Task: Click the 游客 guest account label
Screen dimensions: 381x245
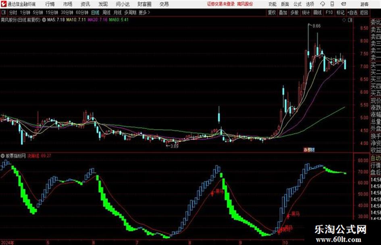Action: 364,4
